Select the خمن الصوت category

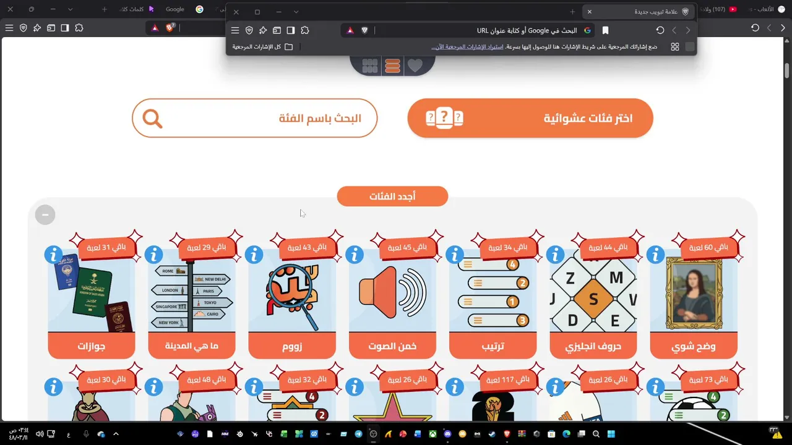coord(392,303)
